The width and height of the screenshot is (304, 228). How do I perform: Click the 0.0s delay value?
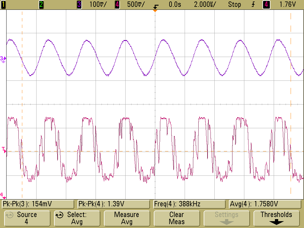coord(175,4)
